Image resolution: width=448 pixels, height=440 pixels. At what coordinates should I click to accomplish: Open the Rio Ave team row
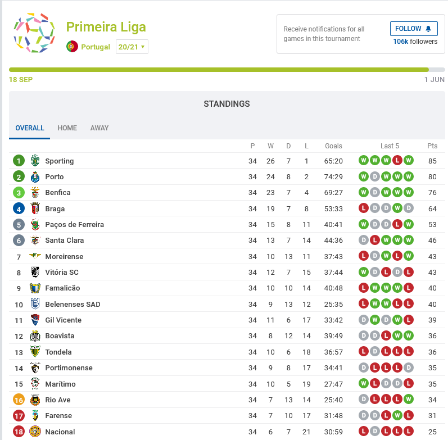[x=227, y=400]
